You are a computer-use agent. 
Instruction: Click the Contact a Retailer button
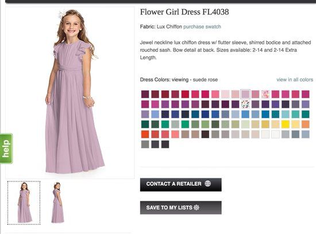click(x=181, y=185)
